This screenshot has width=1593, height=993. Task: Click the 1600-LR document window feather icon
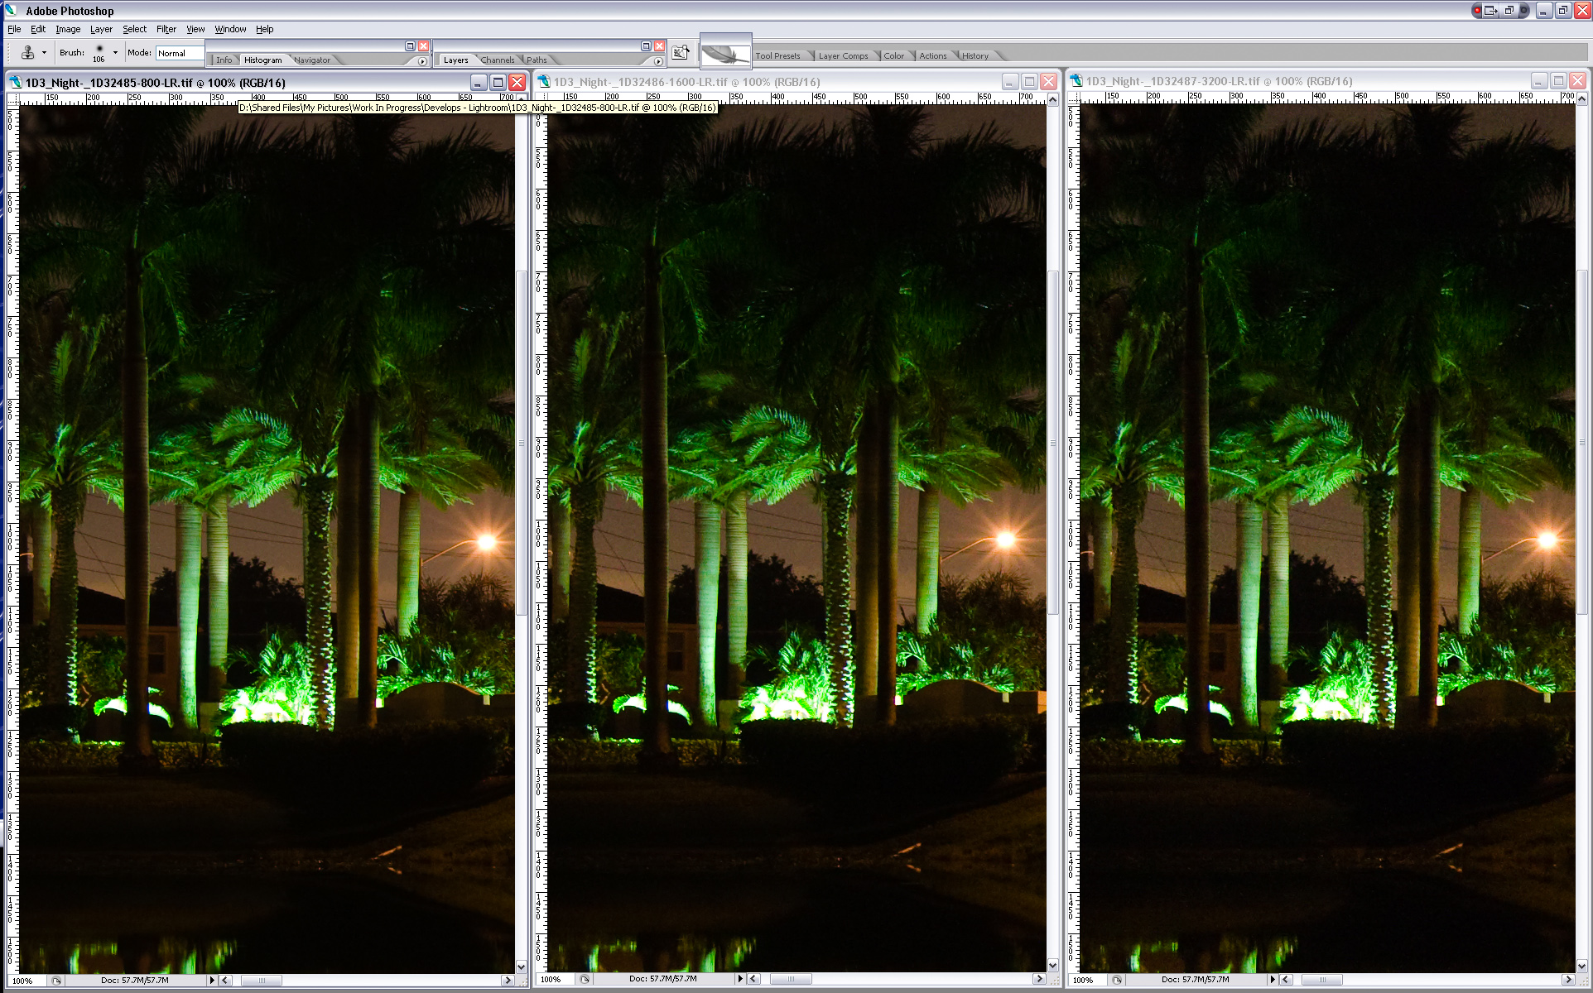[543, 81]
